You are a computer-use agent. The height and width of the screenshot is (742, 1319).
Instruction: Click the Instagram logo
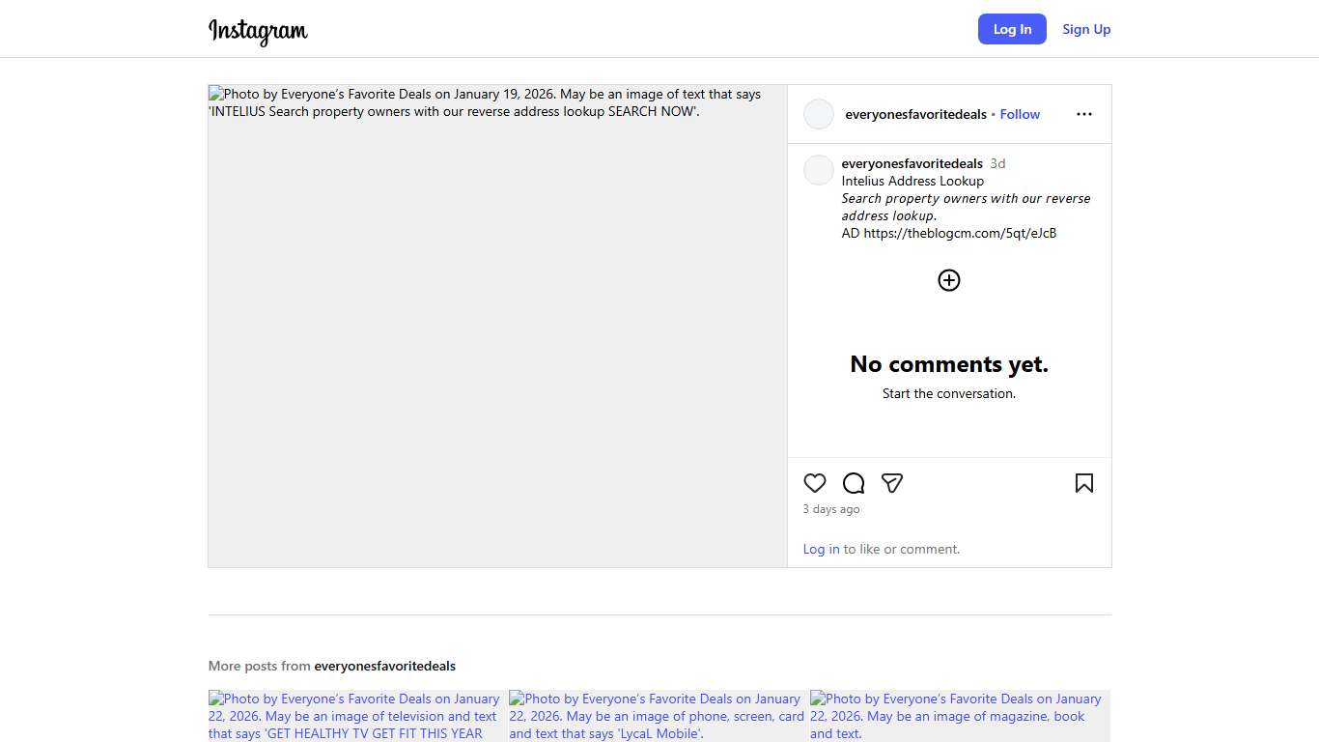[x=258, y=30]
